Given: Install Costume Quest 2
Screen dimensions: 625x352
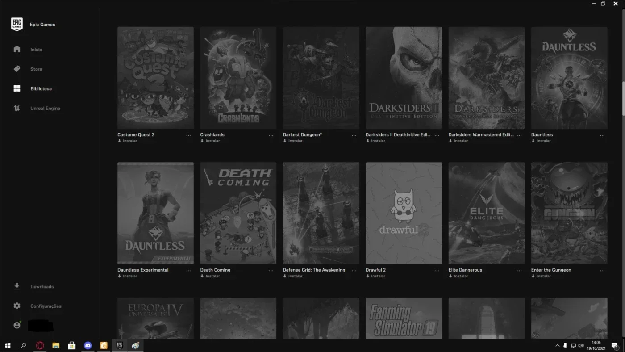Looking at the screenshot, I should 127,141.
